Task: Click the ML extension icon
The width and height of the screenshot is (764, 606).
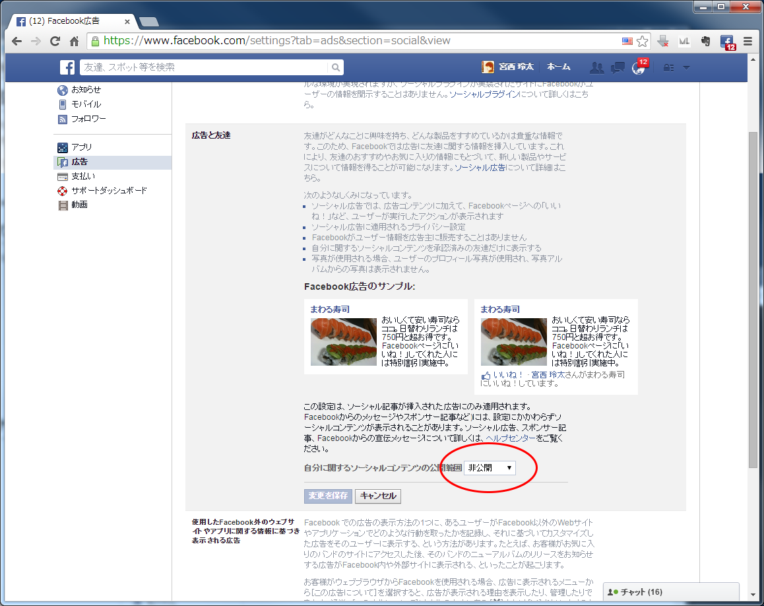Action: (x=684, y=42)
